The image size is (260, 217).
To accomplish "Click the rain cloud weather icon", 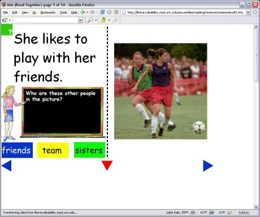I will tap(193, 212).
